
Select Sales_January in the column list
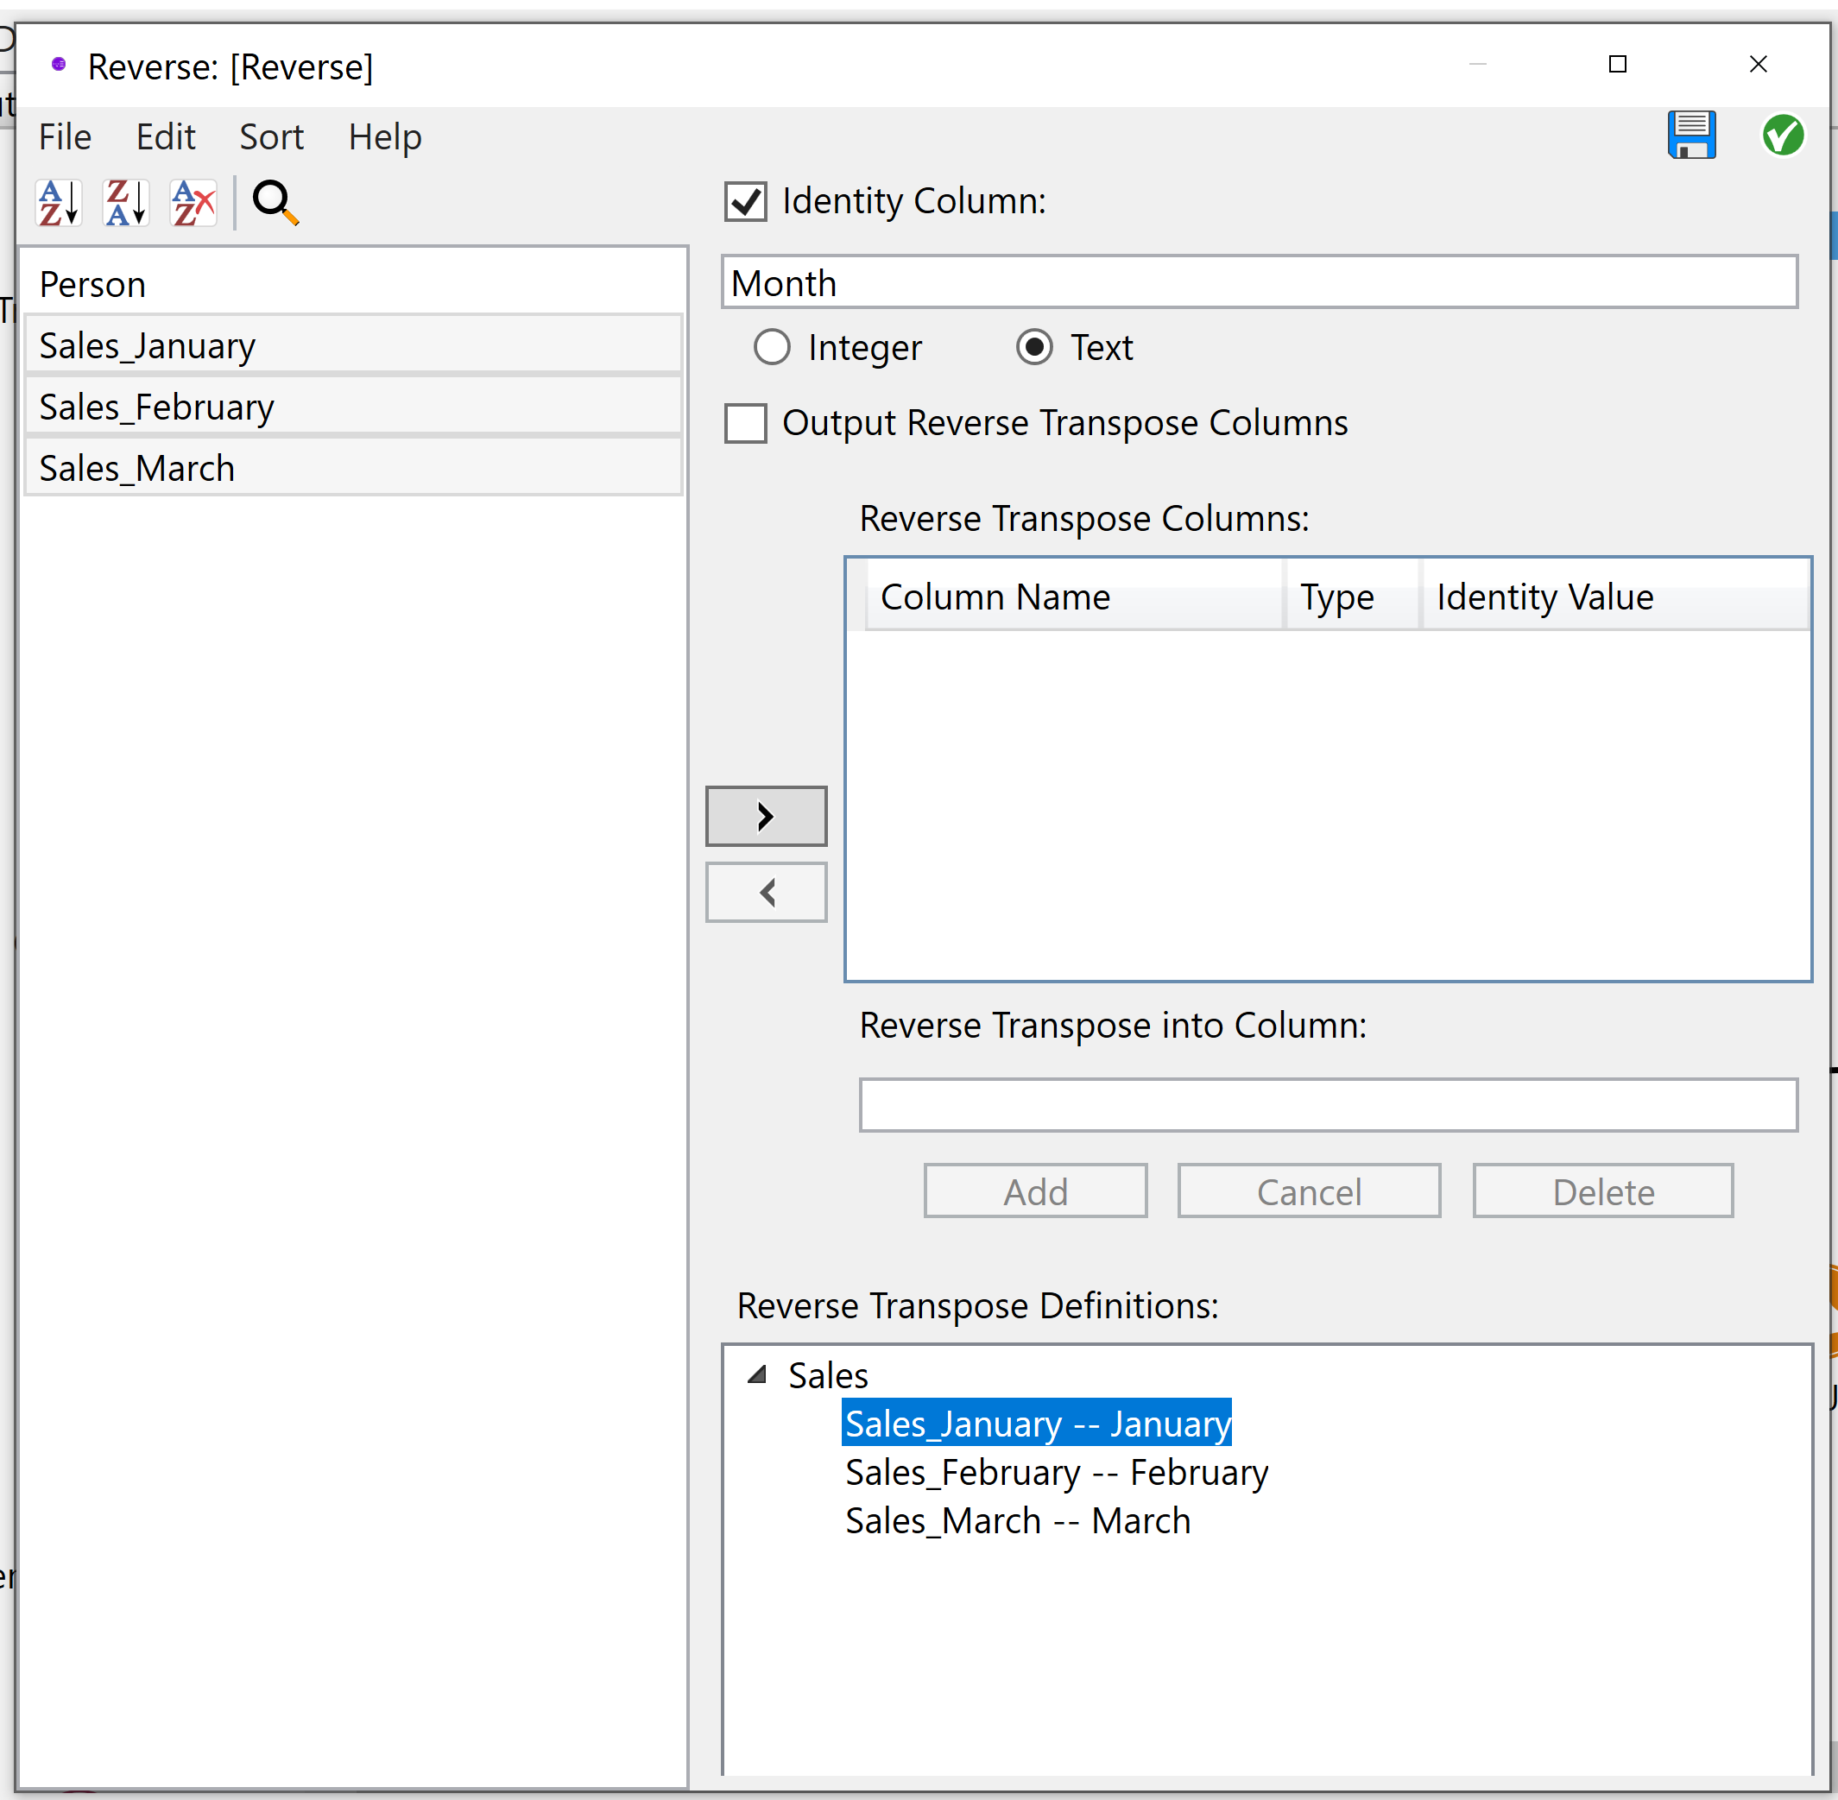(352, 345)
